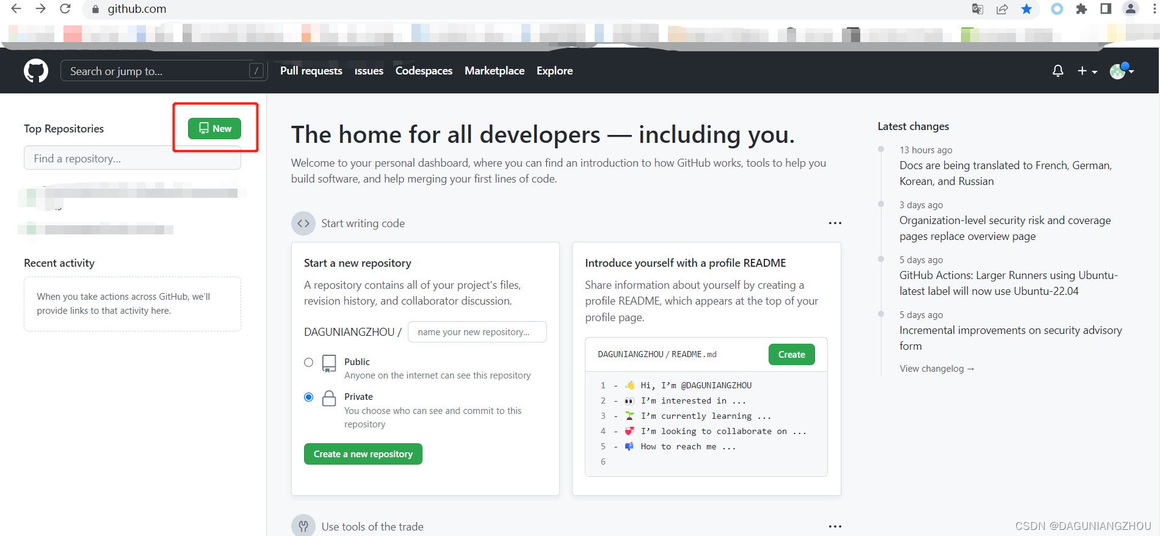This screenshot has width=1160, height=536.
Task: Reload the github.com page
Action: [x=65, y=9]
